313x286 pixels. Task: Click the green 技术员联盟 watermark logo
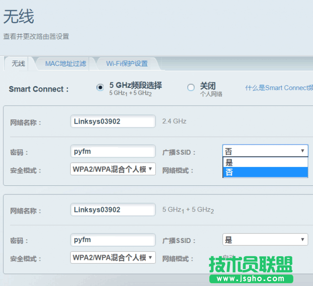[250, 264]
